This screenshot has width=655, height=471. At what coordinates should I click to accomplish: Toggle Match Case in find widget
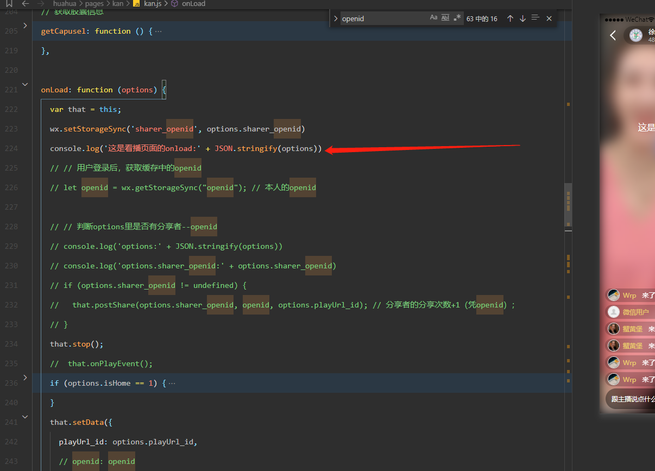(x=433, y=18)
